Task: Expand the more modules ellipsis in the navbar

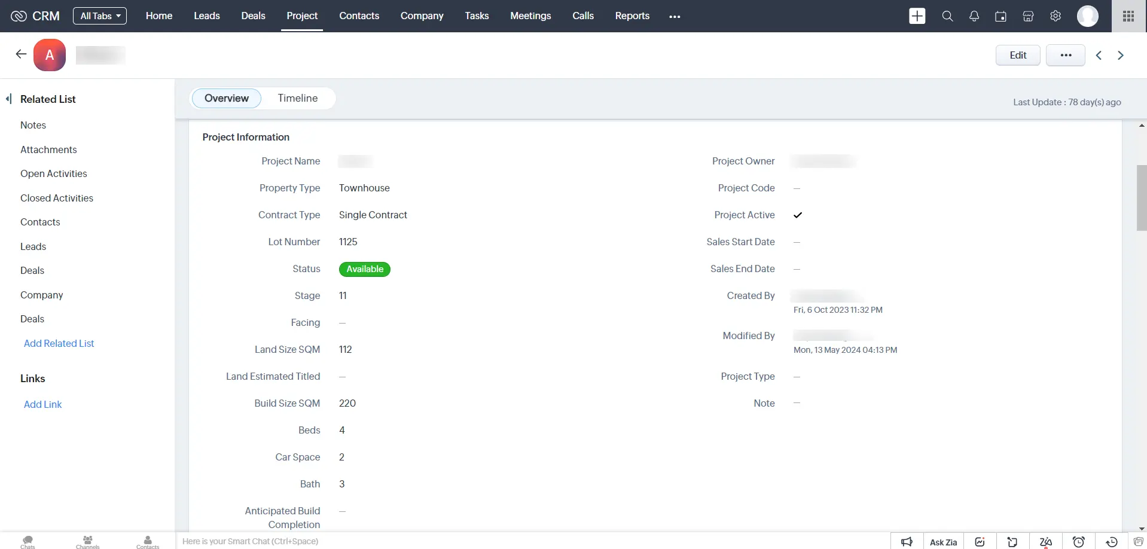Action: pyautogui.click(x=675, y=16)
